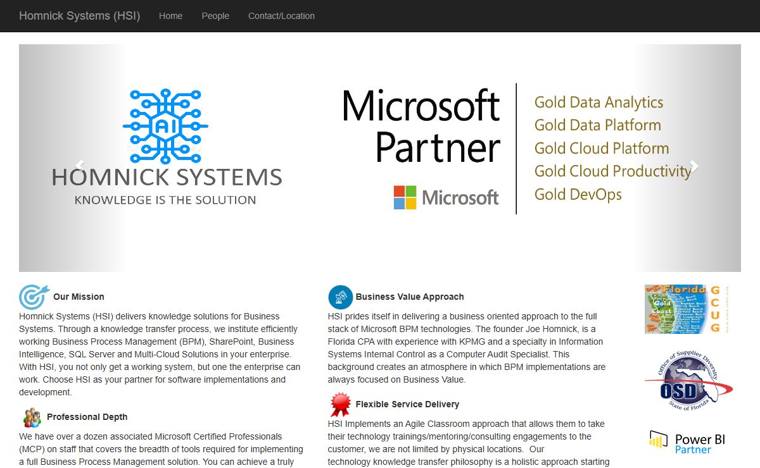Click the 'HOMNICK SYSTEMS' banner wordmark
The image size is (760, 468).
click(x=167, y=177)
